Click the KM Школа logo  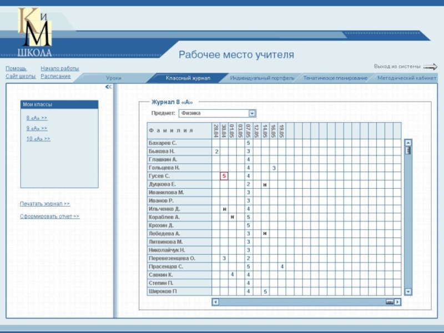tap(36, 32)
